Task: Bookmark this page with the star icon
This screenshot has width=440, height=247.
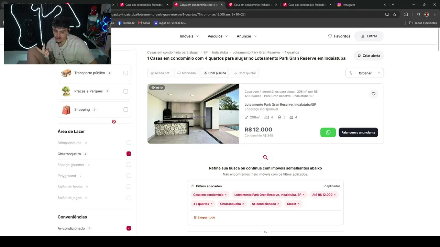Action: 395,14
